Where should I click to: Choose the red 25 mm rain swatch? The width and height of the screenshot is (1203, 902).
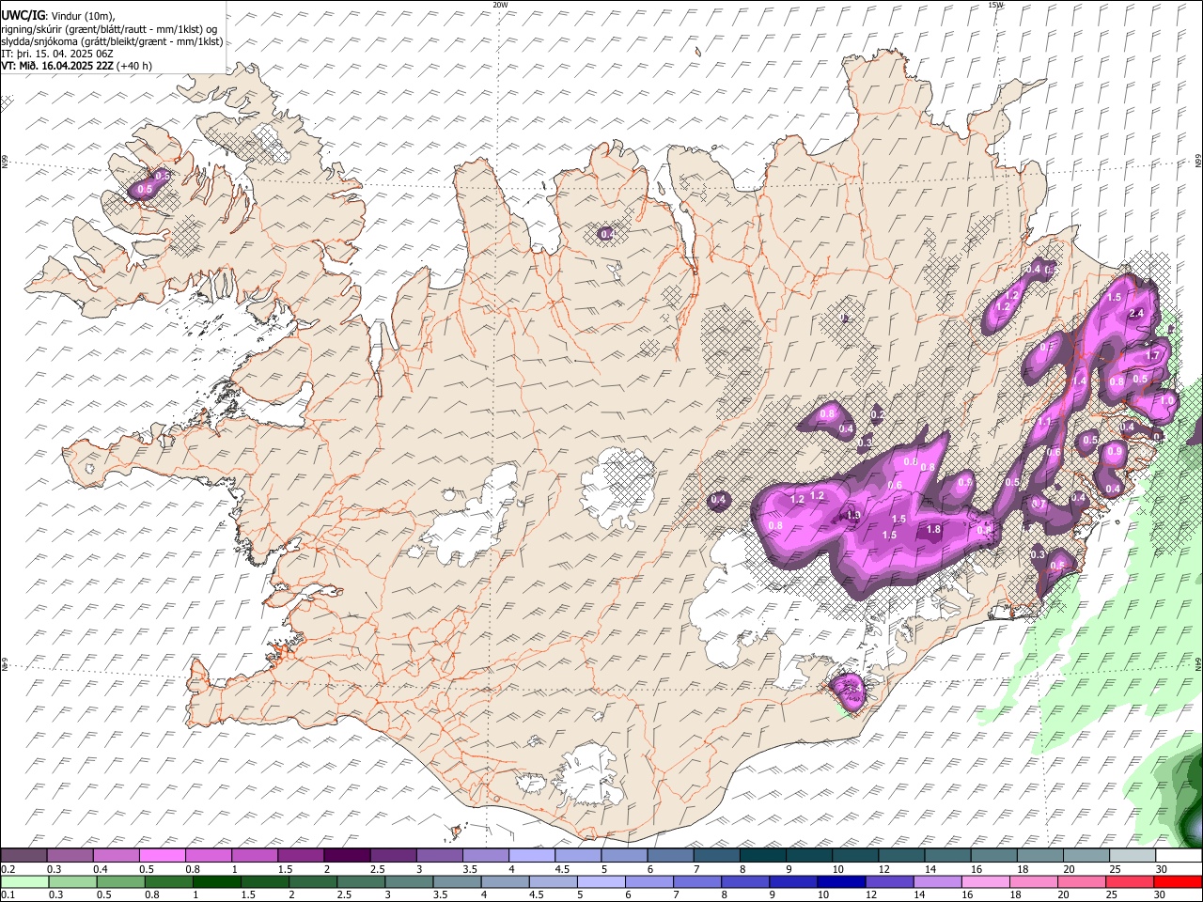point(1130,882)
